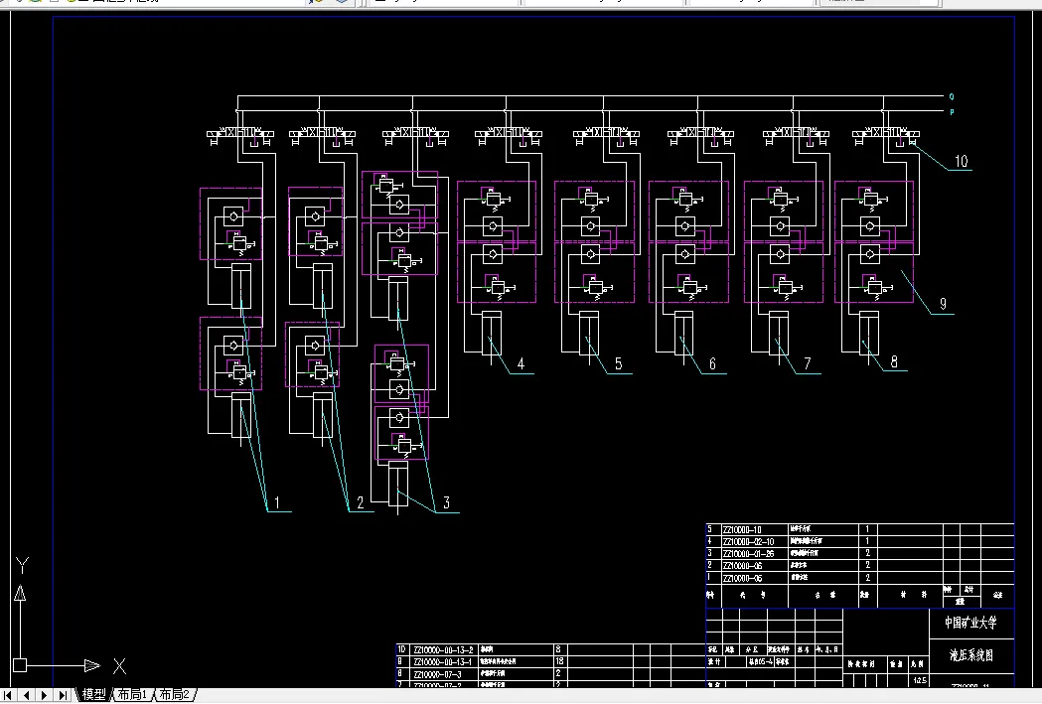Select callout number 9 in drawing

coord(943,304)
